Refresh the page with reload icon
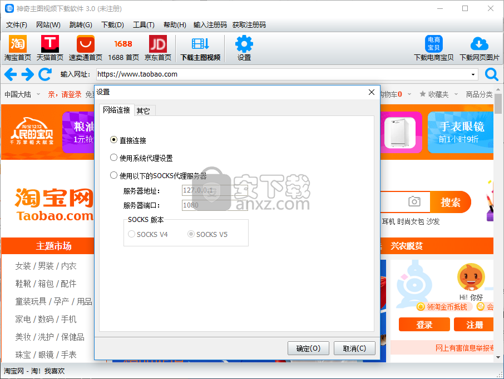 (x=45, y=74)
